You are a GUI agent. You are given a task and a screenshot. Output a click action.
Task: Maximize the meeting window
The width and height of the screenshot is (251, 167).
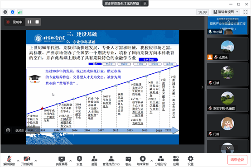[x=238, y=4]
